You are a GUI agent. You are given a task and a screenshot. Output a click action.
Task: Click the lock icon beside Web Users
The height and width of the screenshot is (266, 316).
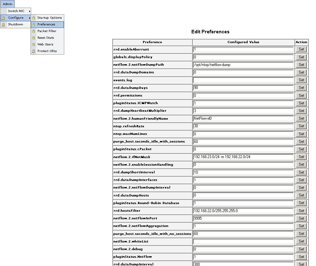pos(33,44)
